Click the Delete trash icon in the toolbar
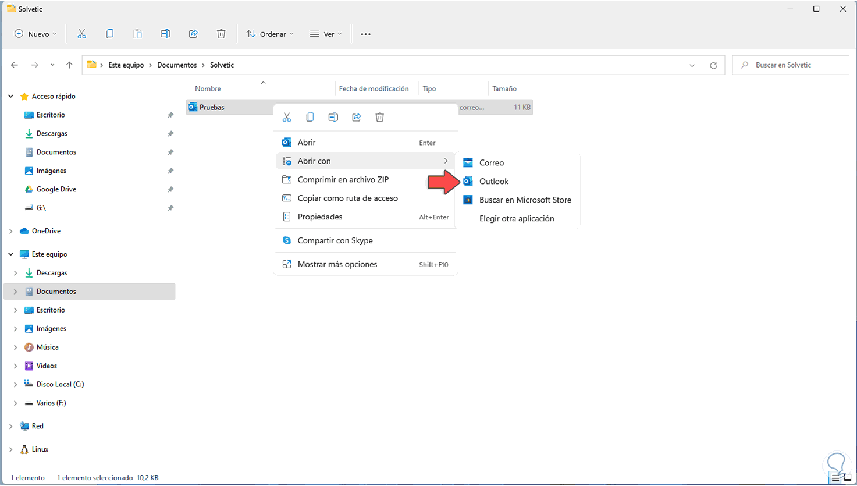857x486 pixels. pyautogui.click(x=221, y=34)
